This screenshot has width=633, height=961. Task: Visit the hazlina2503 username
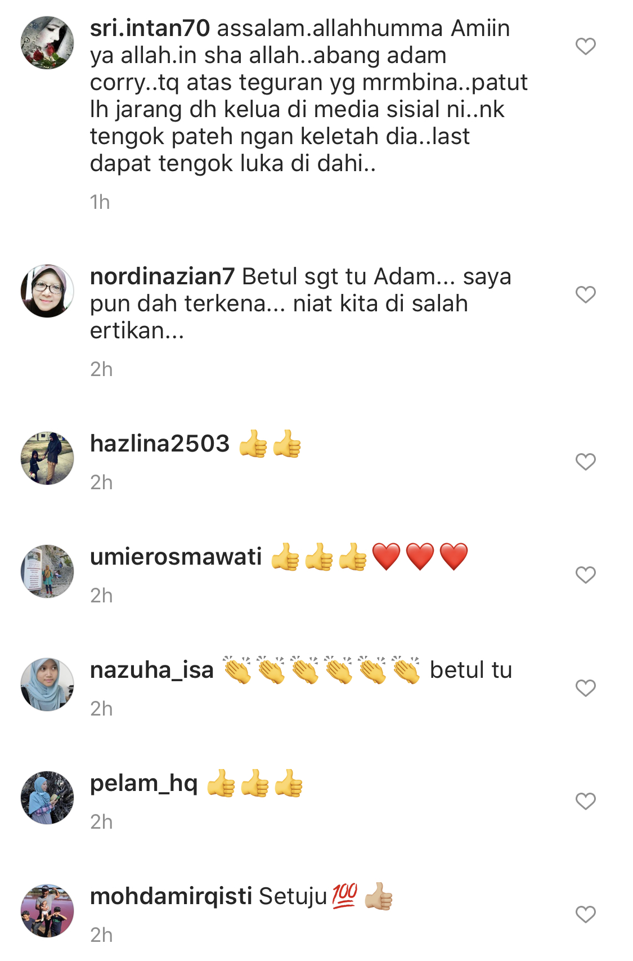click(x=160, y=444)
